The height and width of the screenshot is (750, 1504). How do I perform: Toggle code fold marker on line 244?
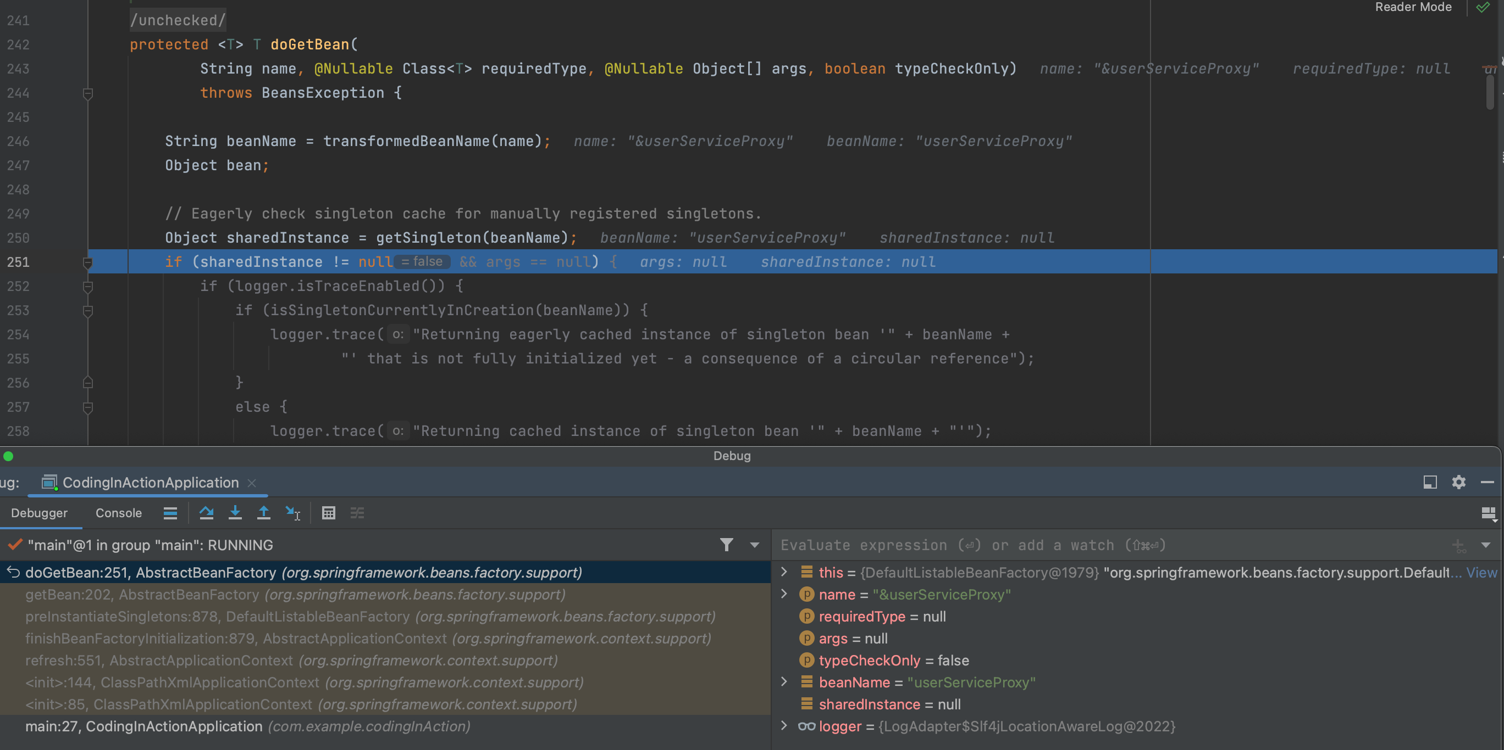click(87, 93)
